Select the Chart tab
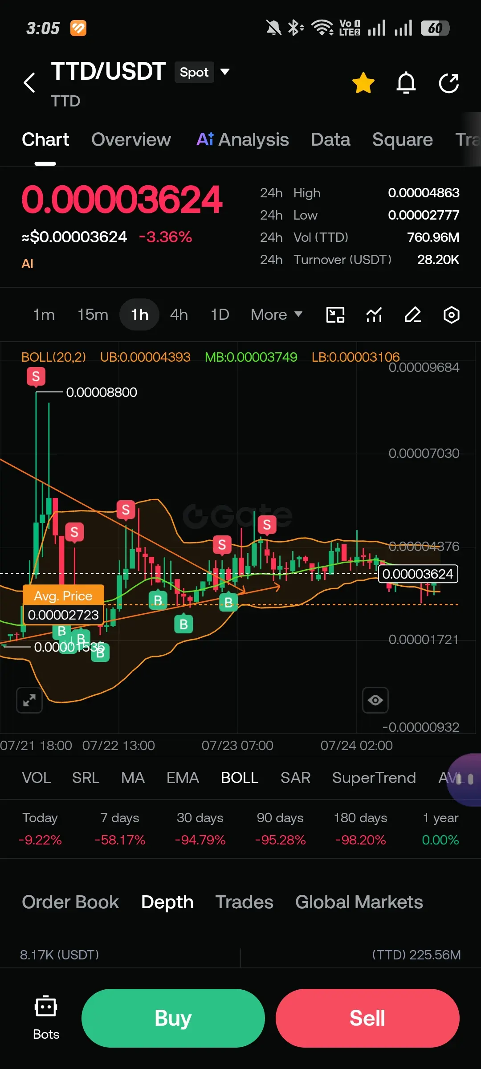 tap(45, 139)
